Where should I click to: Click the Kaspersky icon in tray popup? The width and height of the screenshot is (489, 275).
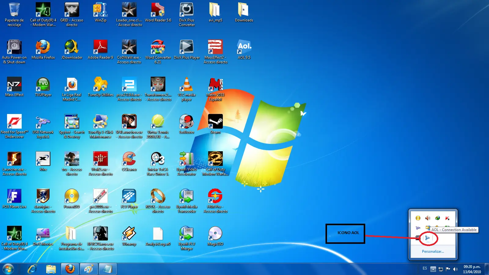coord(447,218)
